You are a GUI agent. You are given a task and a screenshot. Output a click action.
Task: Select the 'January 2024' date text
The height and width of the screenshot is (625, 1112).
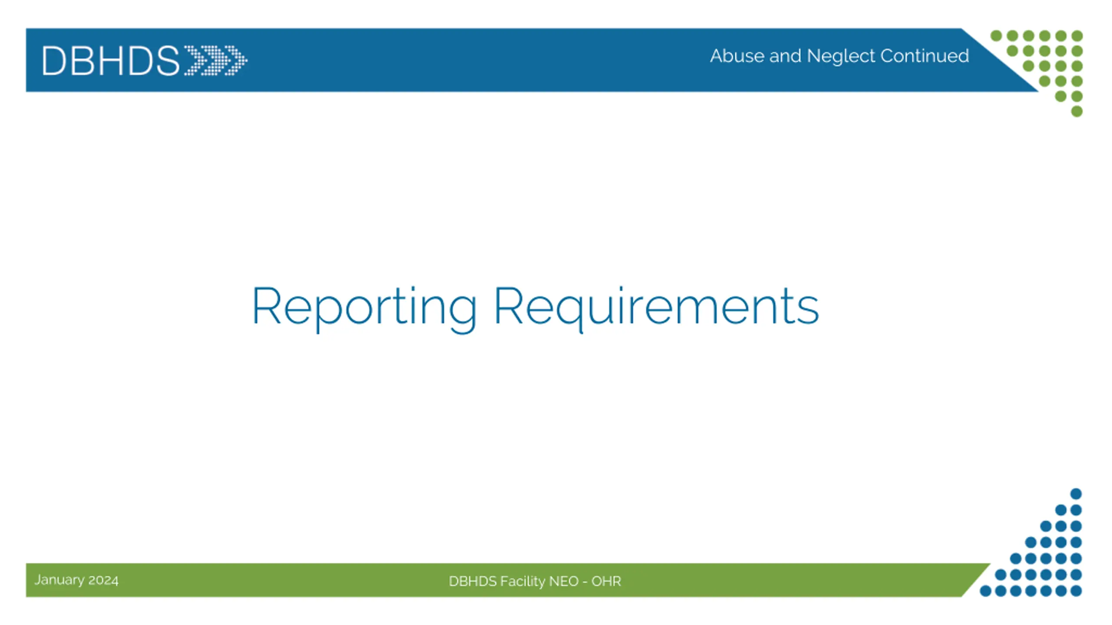point(76,580)
